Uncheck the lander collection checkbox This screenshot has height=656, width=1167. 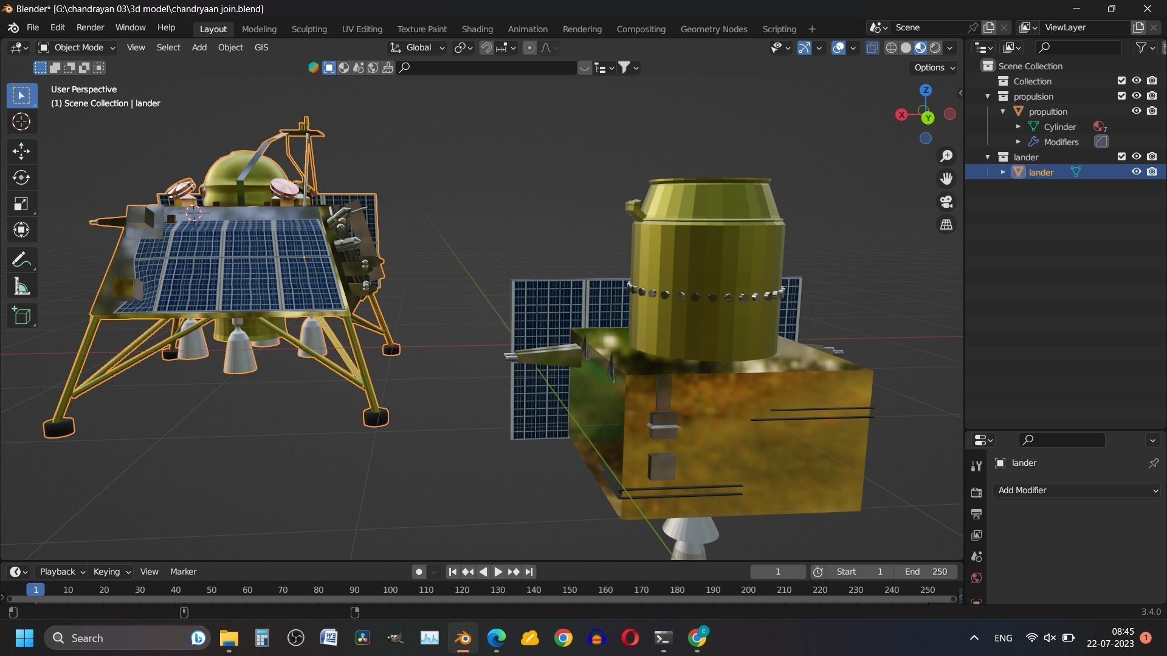(1121, 157)
